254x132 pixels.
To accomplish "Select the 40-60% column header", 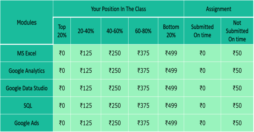I will click(115, 31).
